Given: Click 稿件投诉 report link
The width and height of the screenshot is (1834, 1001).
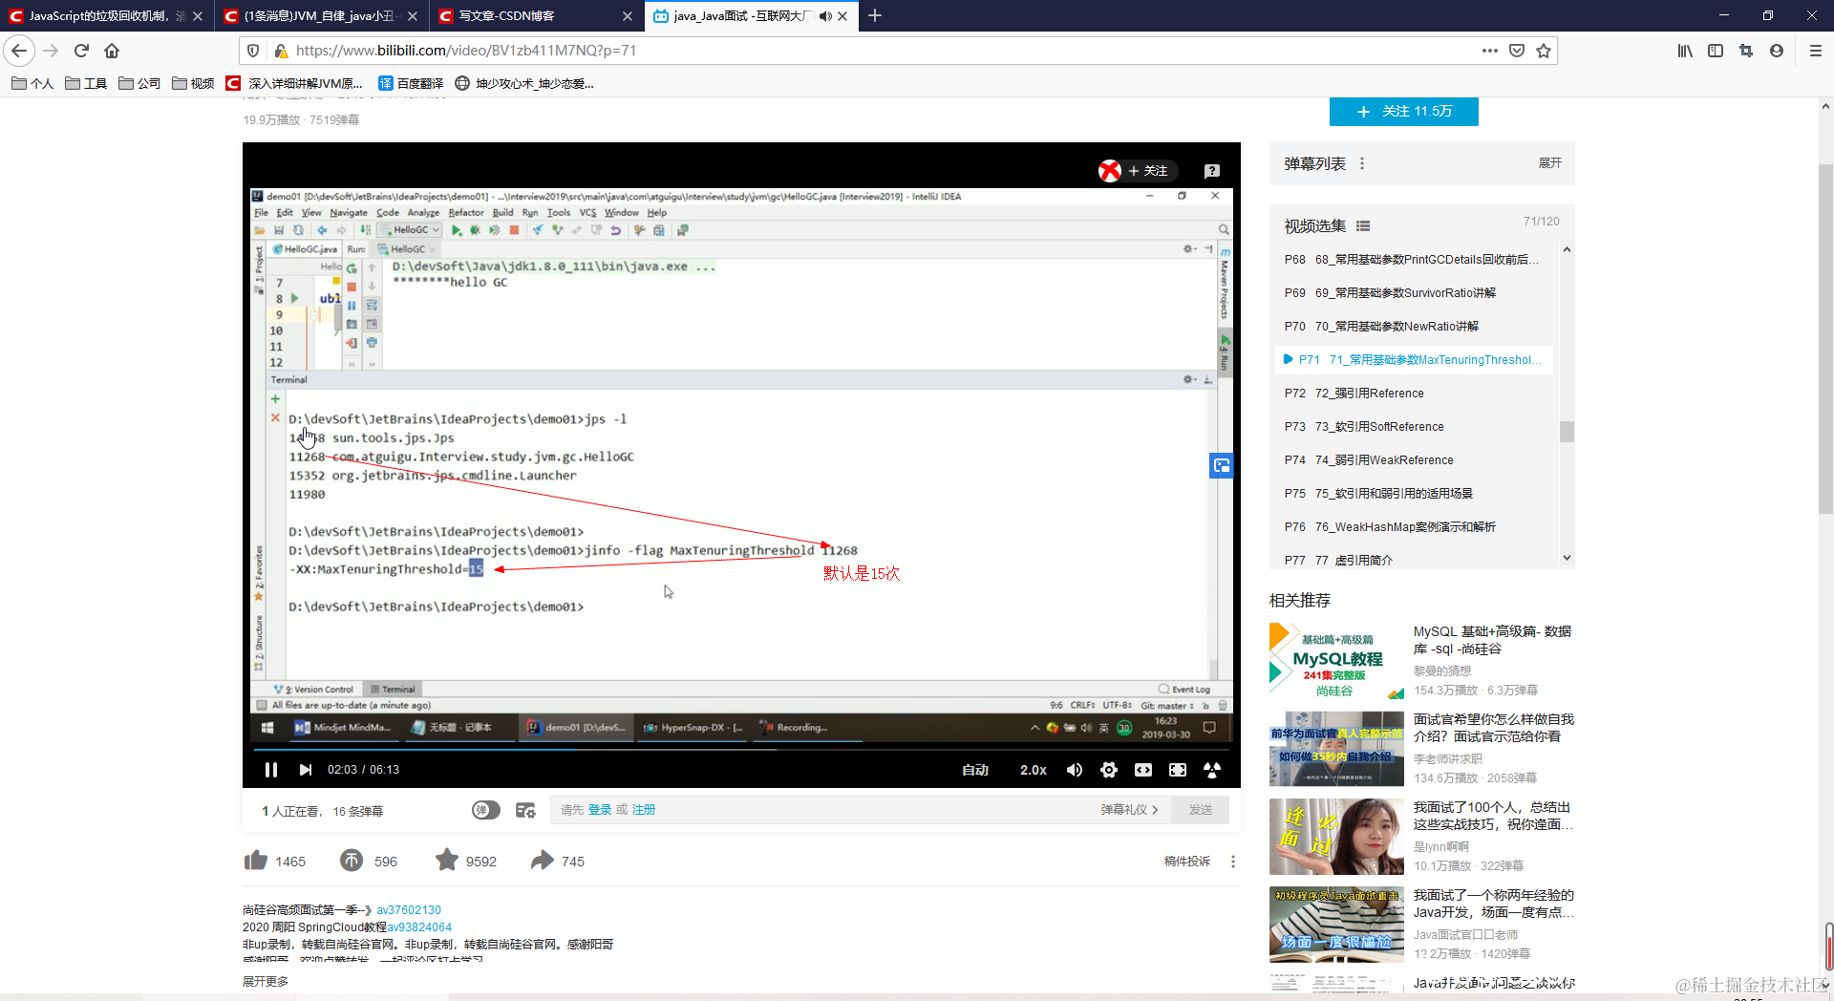Looking at the screenshot, I should click(1186, 862).
